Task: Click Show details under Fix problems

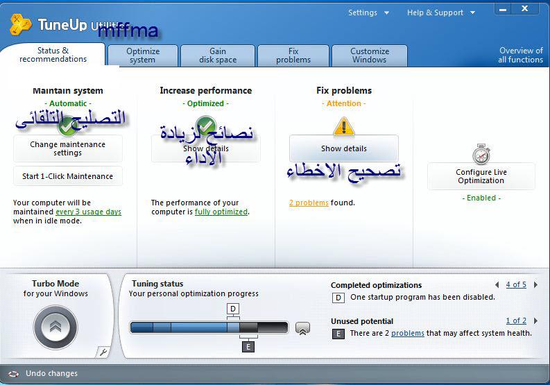Action: (x=344, y=148)
